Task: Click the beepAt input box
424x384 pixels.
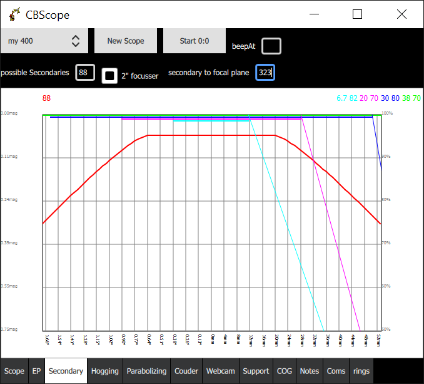Action: (x=271, y=46)
